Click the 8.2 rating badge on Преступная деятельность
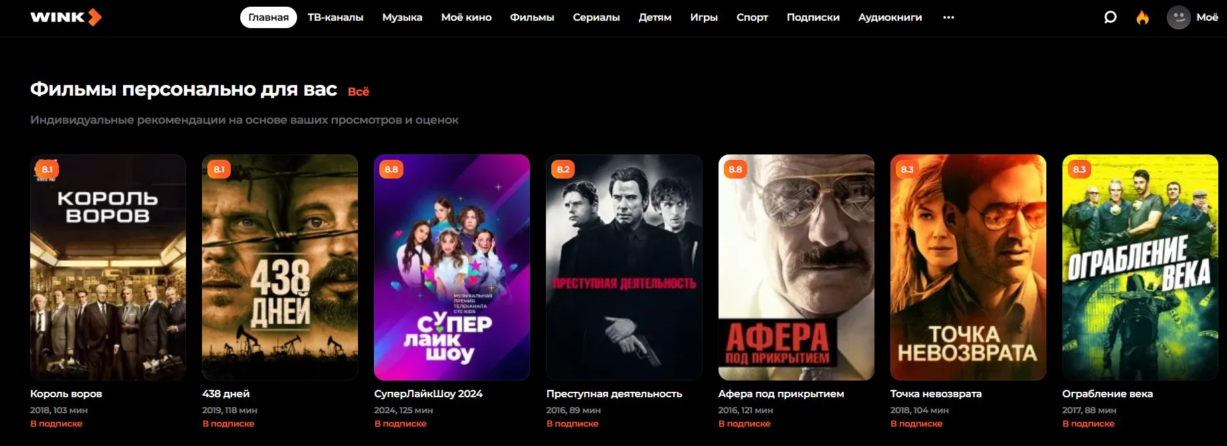This screenshot has width=1227, height=446. pyautogui.click(x=563, y=169)
